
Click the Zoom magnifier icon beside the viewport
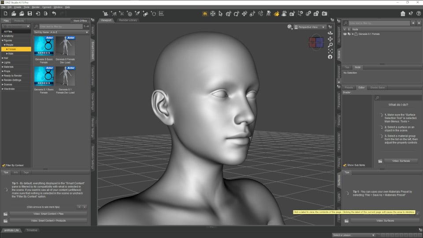(330, 45)
